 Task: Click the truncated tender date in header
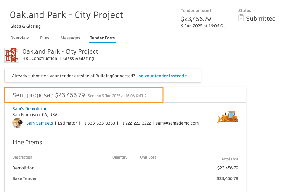point(203,26)
